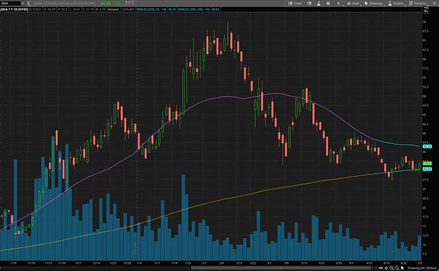Click the horizontal time scrollbar thumb
This screenshot has width=439, height=271.
click(281, 268)
